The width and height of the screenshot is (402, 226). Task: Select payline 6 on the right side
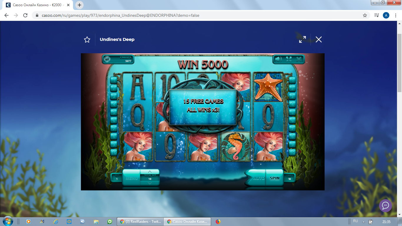coord(292,120)
